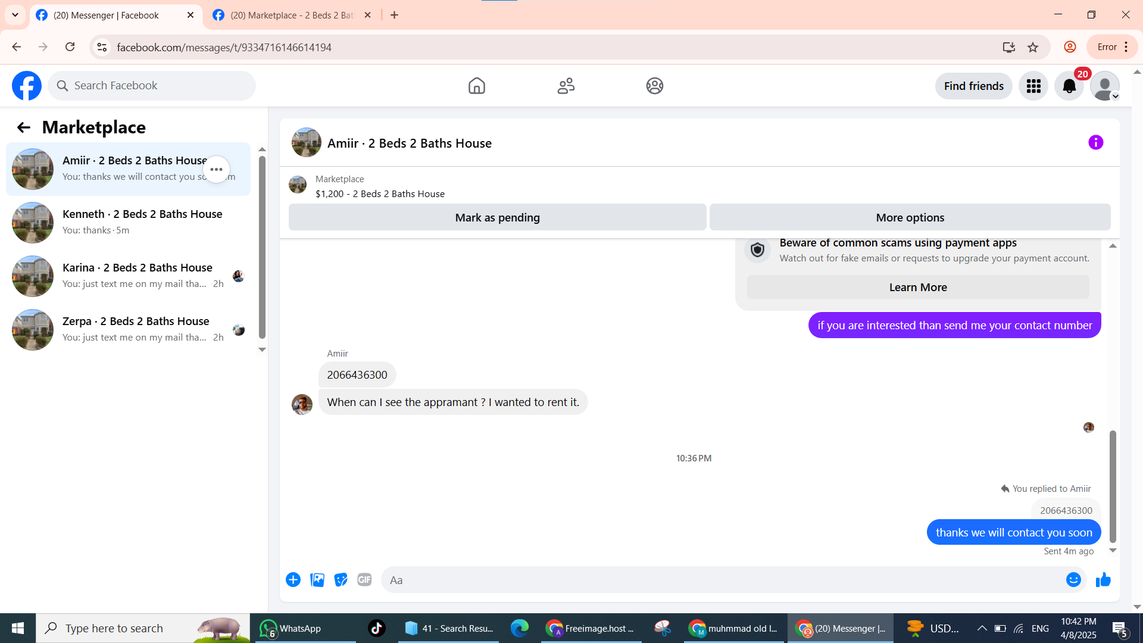Viewport: 1143px width, 643px height.
Task: Open the GIF chooser icon
Action: 364,580
